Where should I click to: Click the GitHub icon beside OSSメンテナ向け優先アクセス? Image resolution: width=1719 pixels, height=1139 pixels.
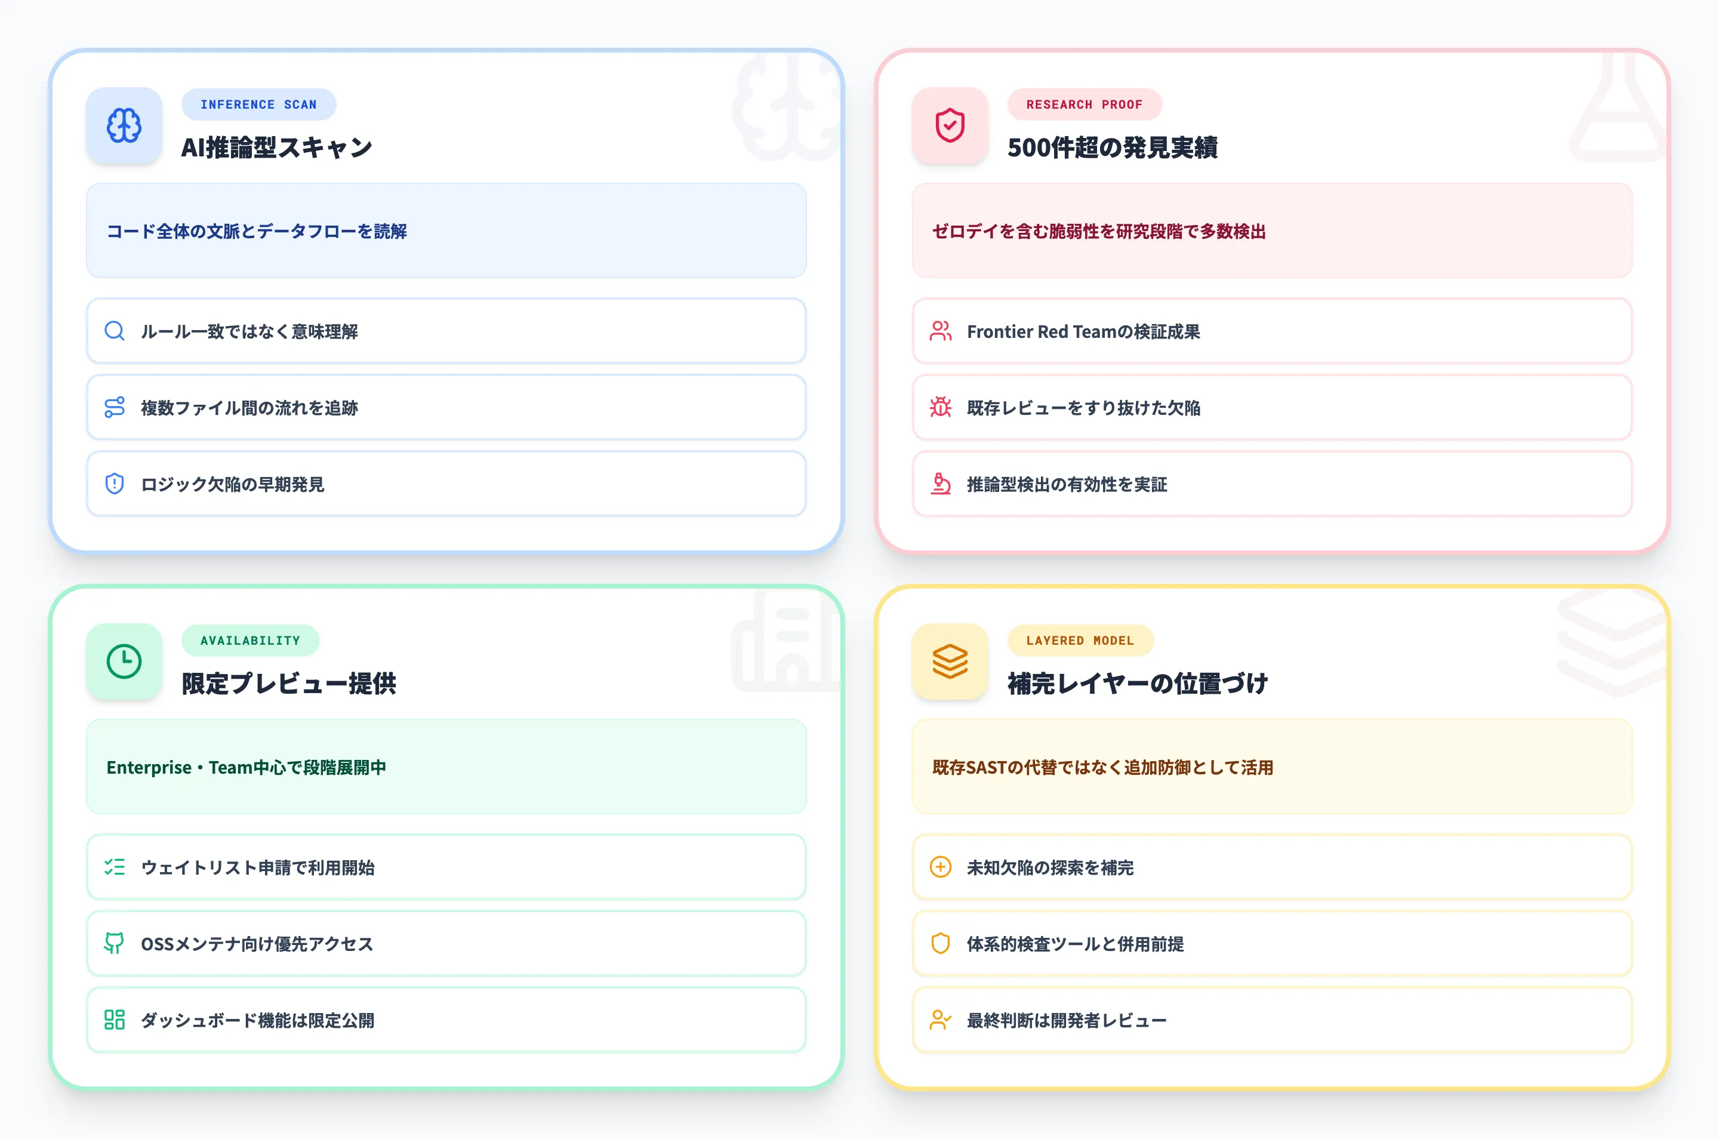(114, 944)
